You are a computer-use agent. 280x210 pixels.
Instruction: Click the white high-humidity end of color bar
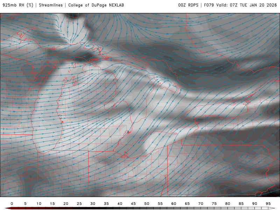click(x=272, y=208)
